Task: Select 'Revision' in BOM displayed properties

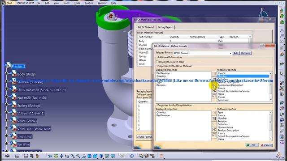Action: 161,85
